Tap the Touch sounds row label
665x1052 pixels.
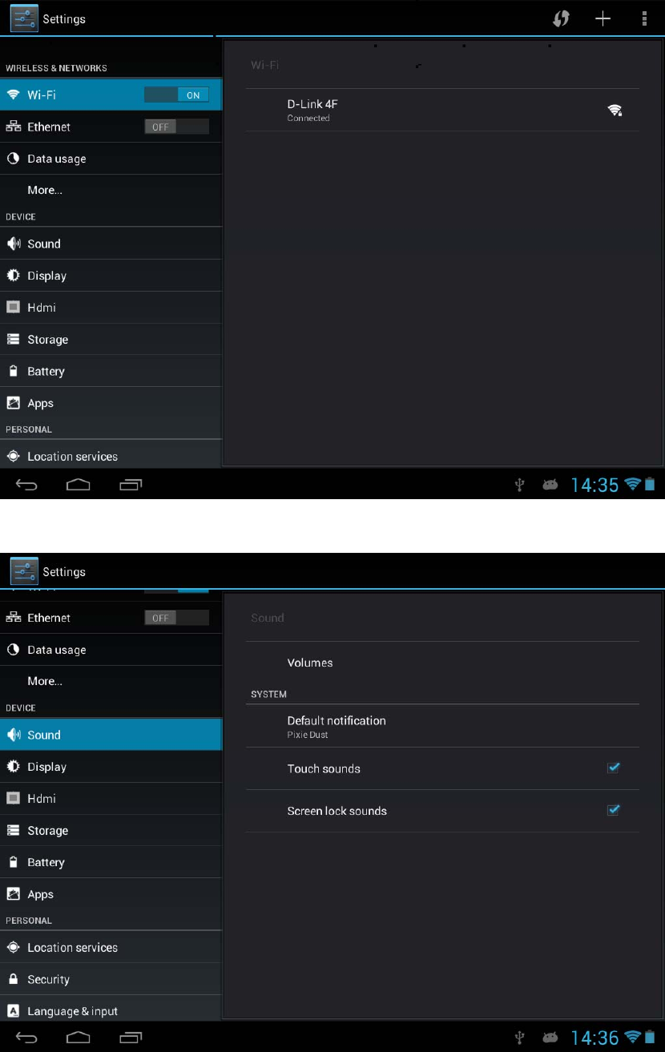324,768
